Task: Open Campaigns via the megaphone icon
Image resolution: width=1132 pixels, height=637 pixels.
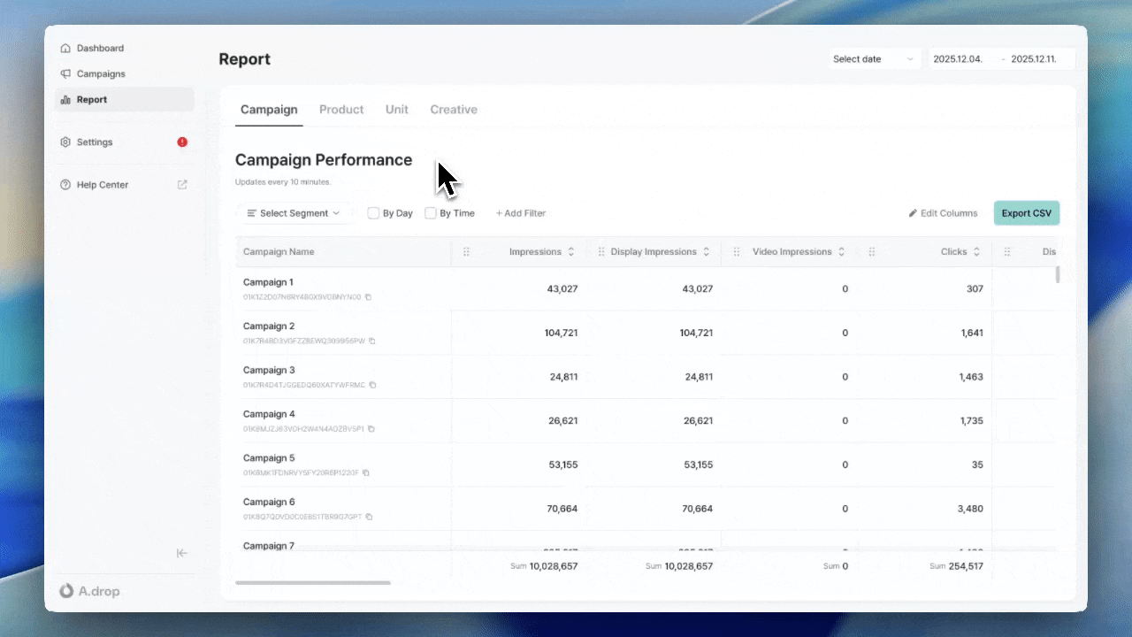Action: coord(65,73)
